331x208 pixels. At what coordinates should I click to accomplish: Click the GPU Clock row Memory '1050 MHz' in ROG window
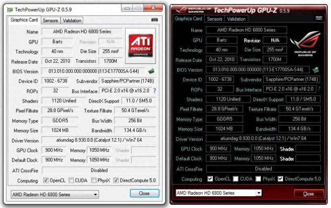[x=264, y=149]
